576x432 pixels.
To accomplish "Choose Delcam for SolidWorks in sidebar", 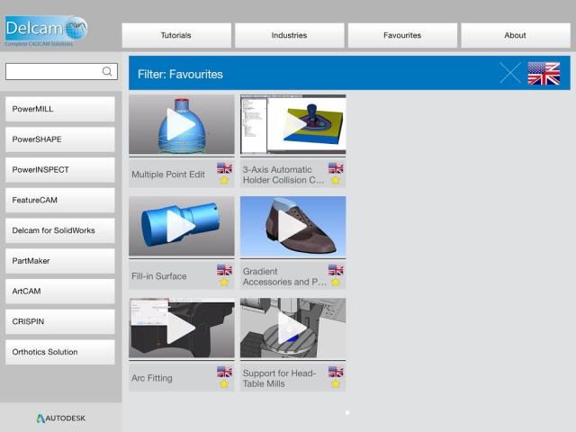I will click(60, 230).
